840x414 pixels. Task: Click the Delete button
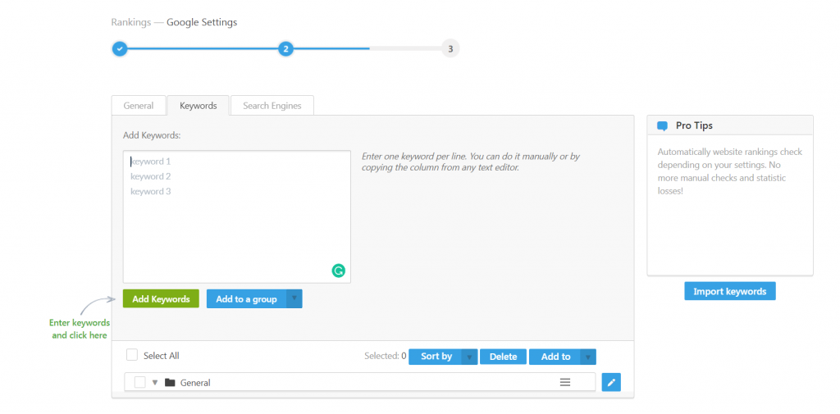503,357
